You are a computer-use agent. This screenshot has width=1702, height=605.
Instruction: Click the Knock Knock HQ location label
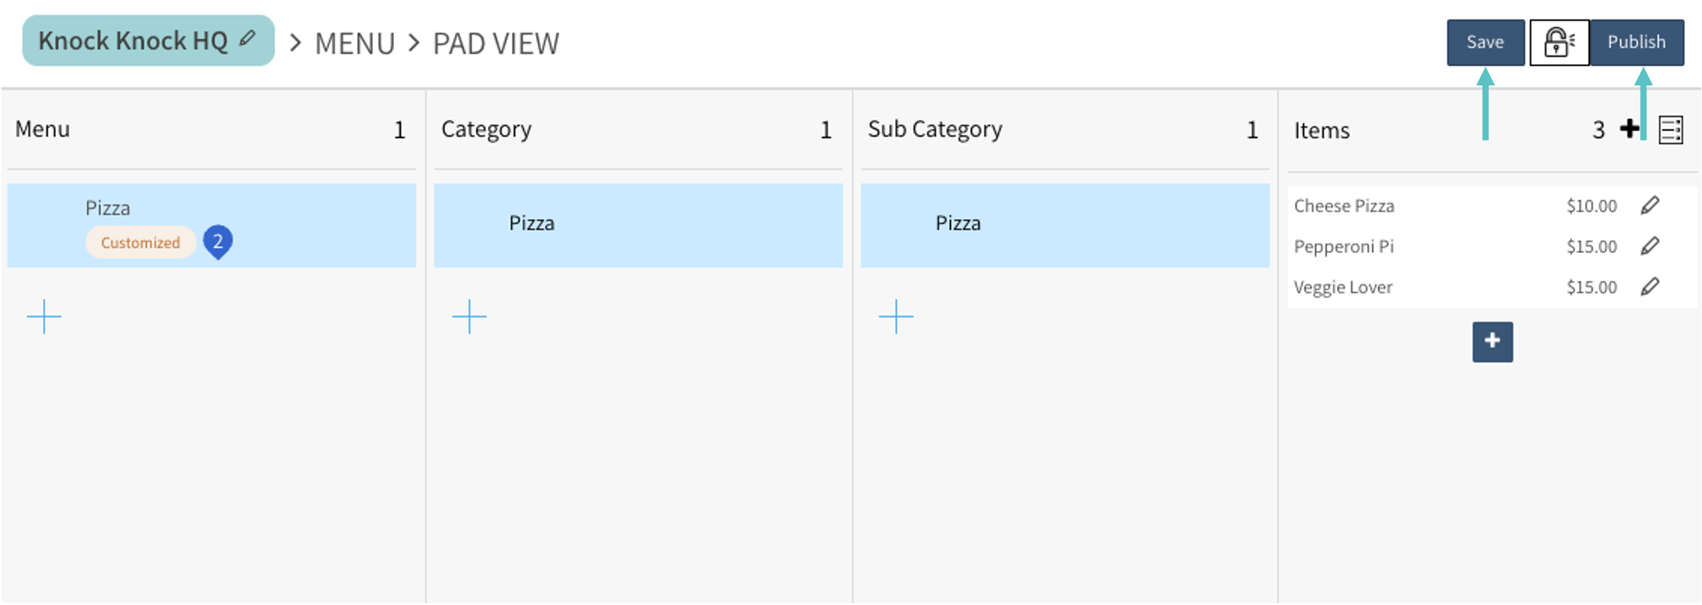[133, 41]
